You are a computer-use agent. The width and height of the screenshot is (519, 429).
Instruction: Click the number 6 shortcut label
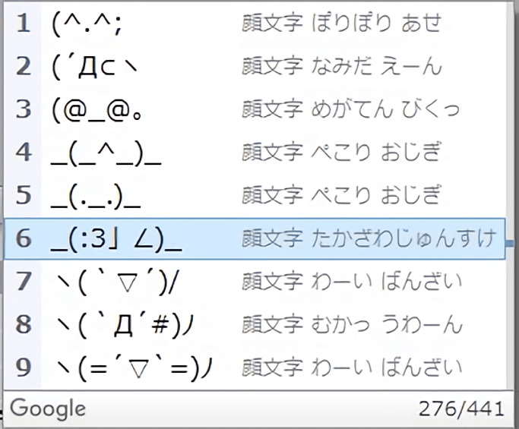point(24,239)
